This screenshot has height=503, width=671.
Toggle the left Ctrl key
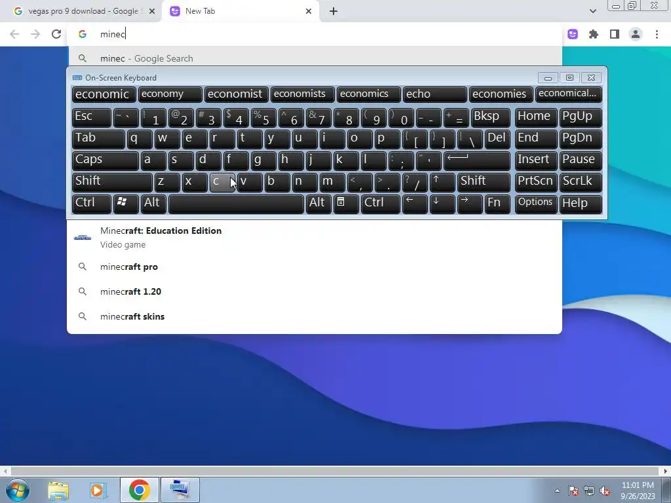coord(92,204)
